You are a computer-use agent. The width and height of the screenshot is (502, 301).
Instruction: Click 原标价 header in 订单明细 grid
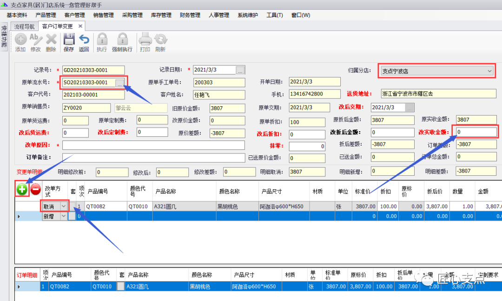(x=360, y=275)
